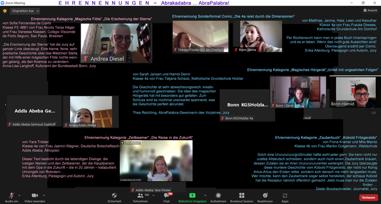Click muted mic icon on Gertraud Saathoff label
The image size is (381, 204).
point(10,124)
